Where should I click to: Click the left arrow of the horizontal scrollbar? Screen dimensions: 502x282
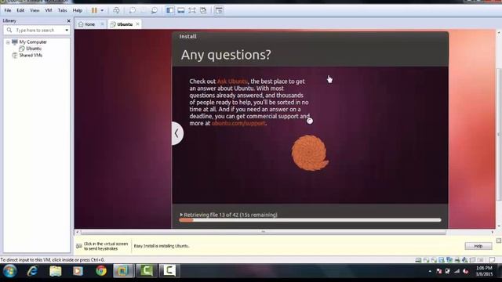pyautogui.click(x=77, y=232)
